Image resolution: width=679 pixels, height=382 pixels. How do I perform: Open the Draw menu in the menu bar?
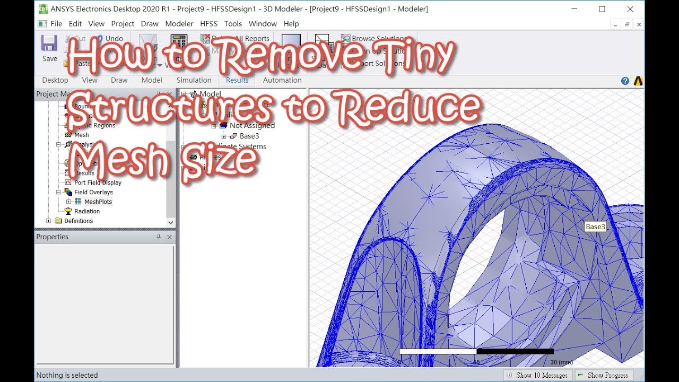pos(150,24)
